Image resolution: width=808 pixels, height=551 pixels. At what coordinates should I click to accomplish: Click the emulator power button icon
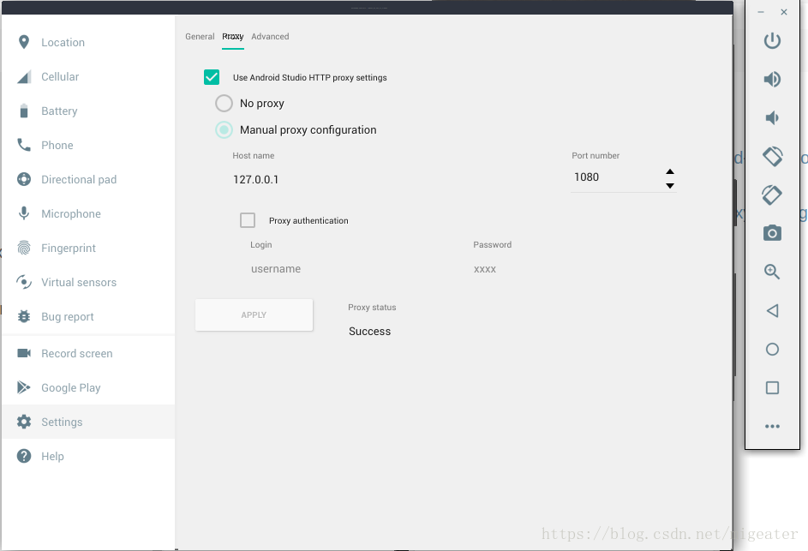click(x=772, y=41)
